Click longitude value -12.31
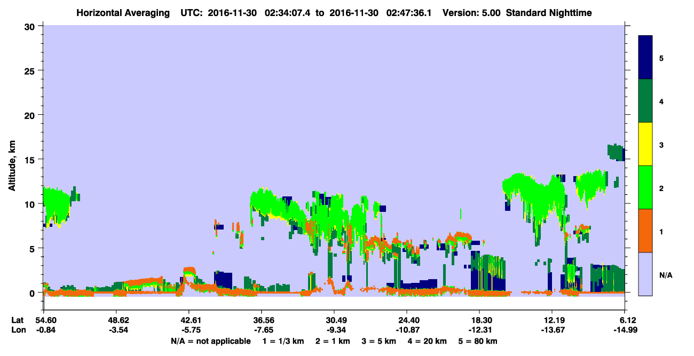The image size is (694, 356). [479, 330]
